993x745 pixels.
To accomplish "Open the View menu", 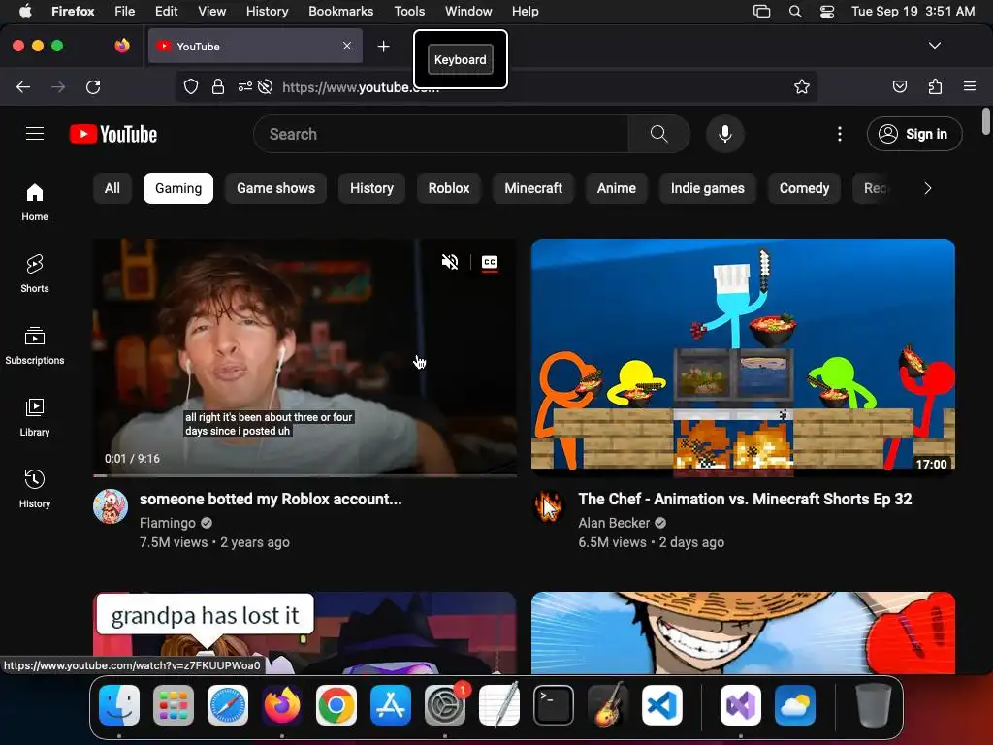I will 211,12.
